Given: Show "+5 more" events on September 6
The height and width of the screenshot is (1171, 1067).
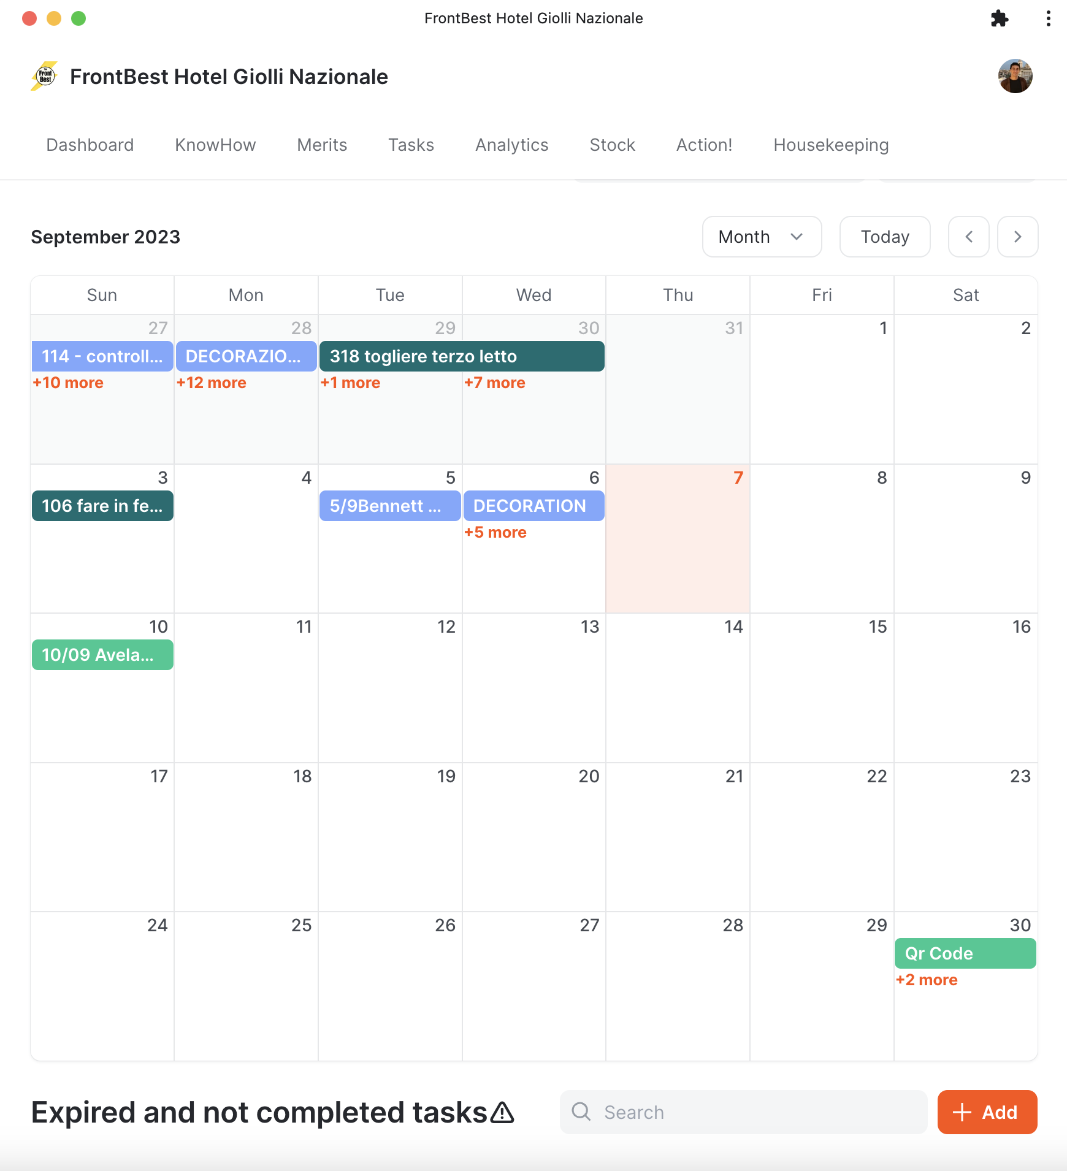Looking at the screenshot, I should coord(495,532).
